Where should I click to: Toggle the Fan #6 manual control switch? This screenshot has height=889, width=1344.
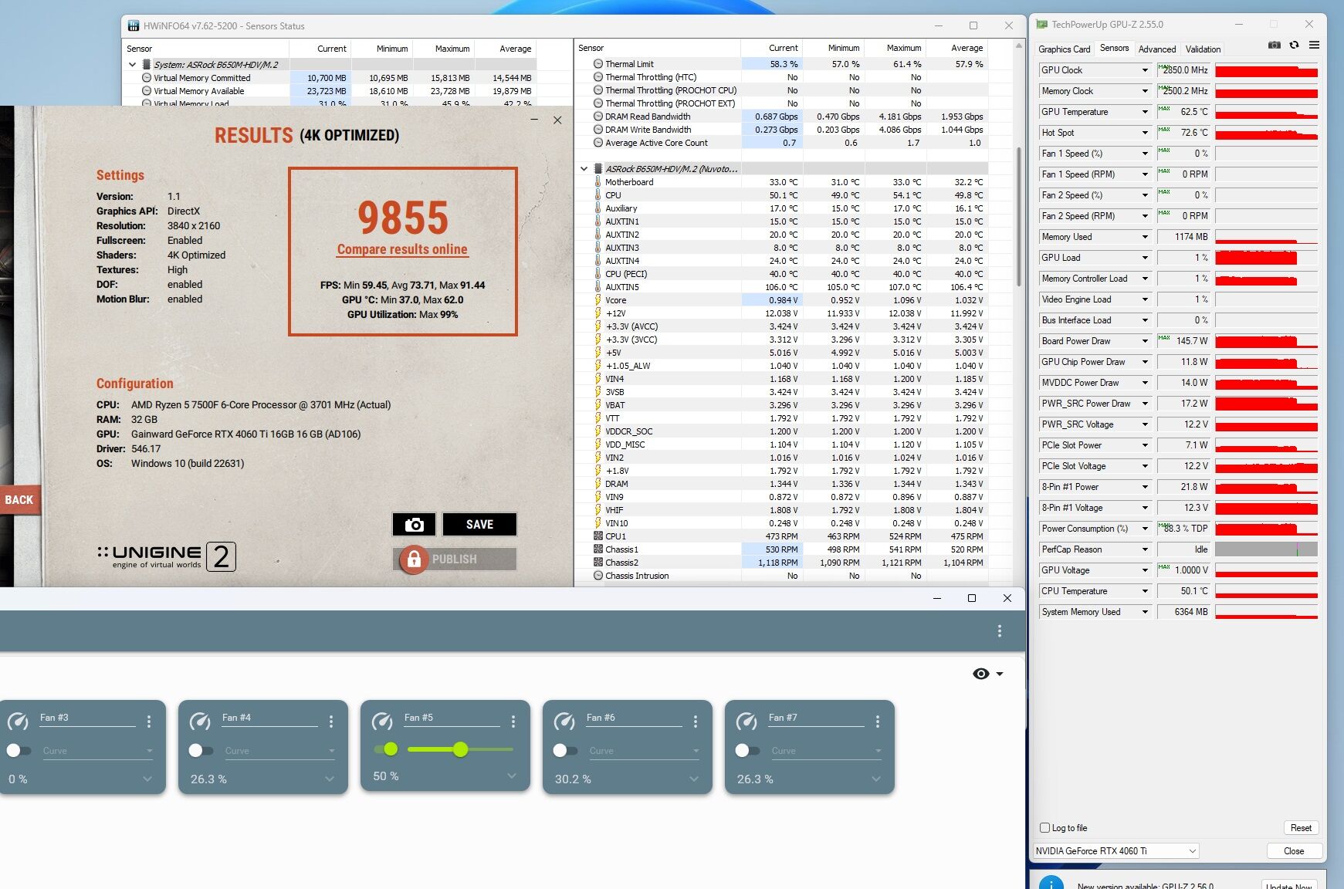pyautogui.click(x=565, y=750)
